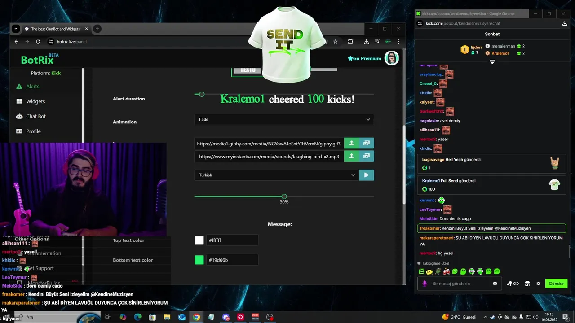Click menajerman in the gifter leaderboard
The height and width of the screenshot is (323, 575).
click(x=503, y=46)
